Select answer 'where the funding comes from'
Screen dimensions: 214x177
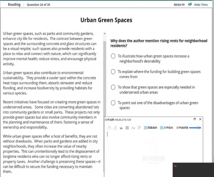coord(113,72)
